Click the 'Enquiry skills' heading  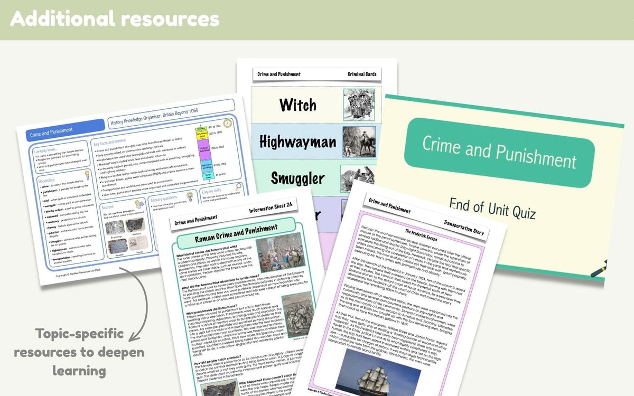(x=211, y=191)
